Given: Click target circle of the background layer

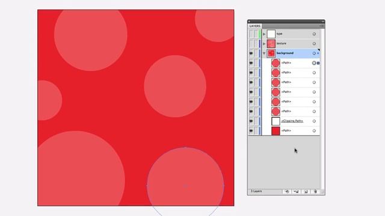Looking at the screenshot, I should pyautogui.click(x=314, y=53).
